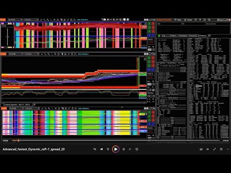This screenshot has height=173, width=231.
Task: Click the blue C button in top chart trader
Action: 153,35
